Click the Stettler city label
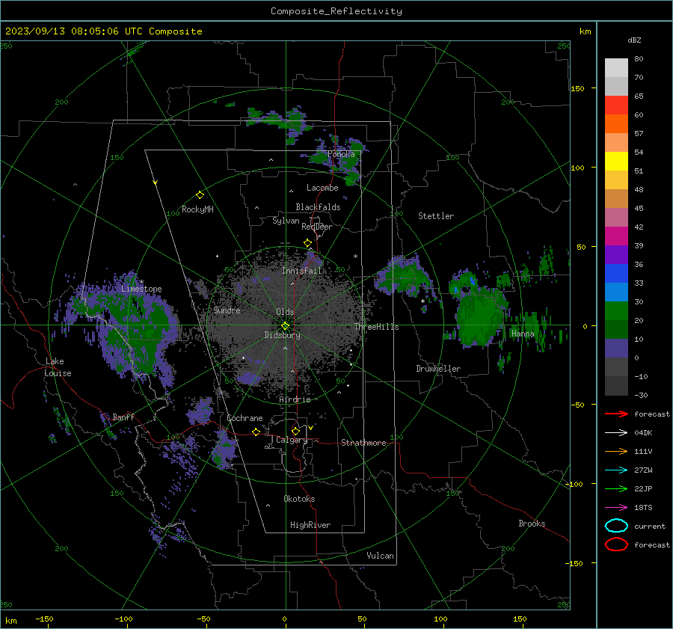The width and height of the screenshot is (673, 629). (436, 216)
